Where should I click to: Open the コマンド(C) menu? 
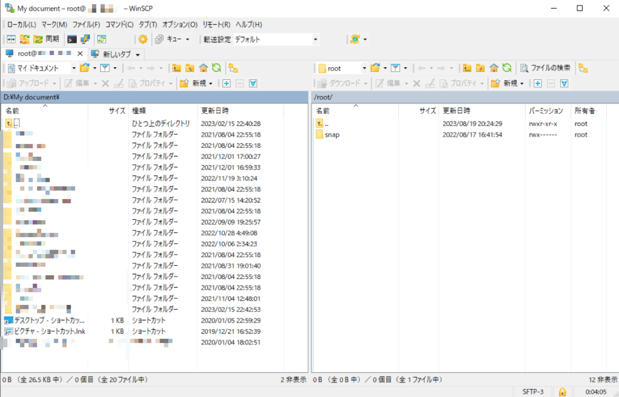[x=119, y=25]
